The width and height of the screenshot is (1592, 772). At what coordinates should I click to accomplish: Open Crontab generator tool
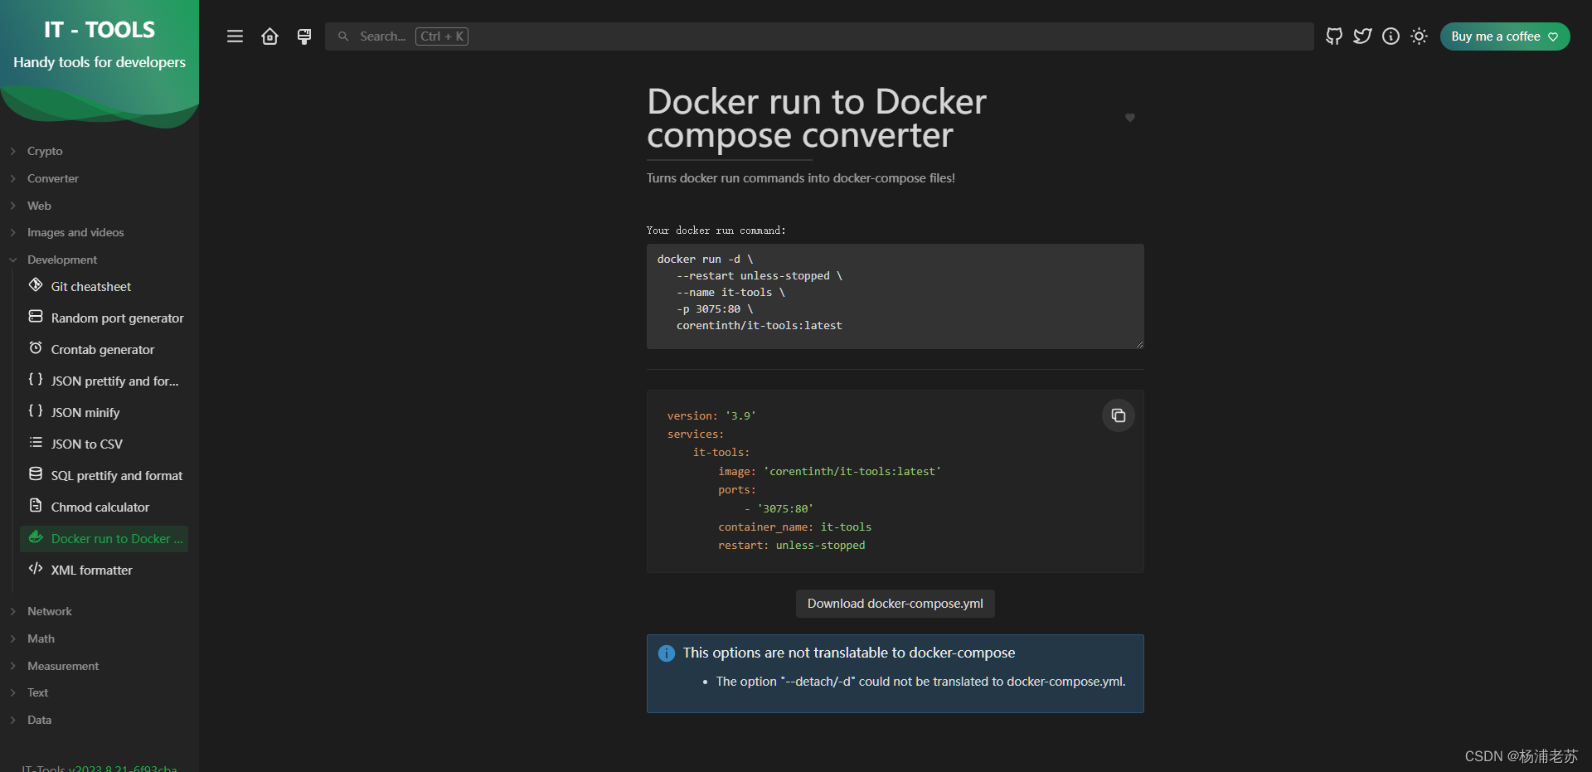tap(104, 350)
